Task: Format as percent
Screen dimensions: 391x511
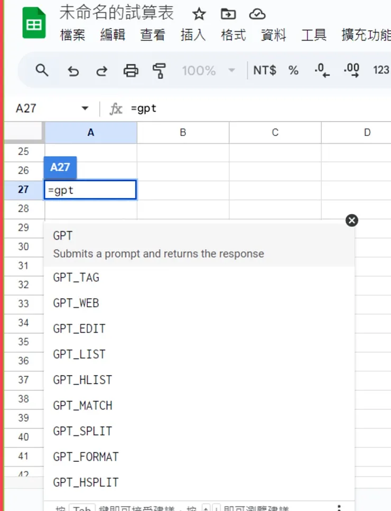Action: tap(293, 70)
